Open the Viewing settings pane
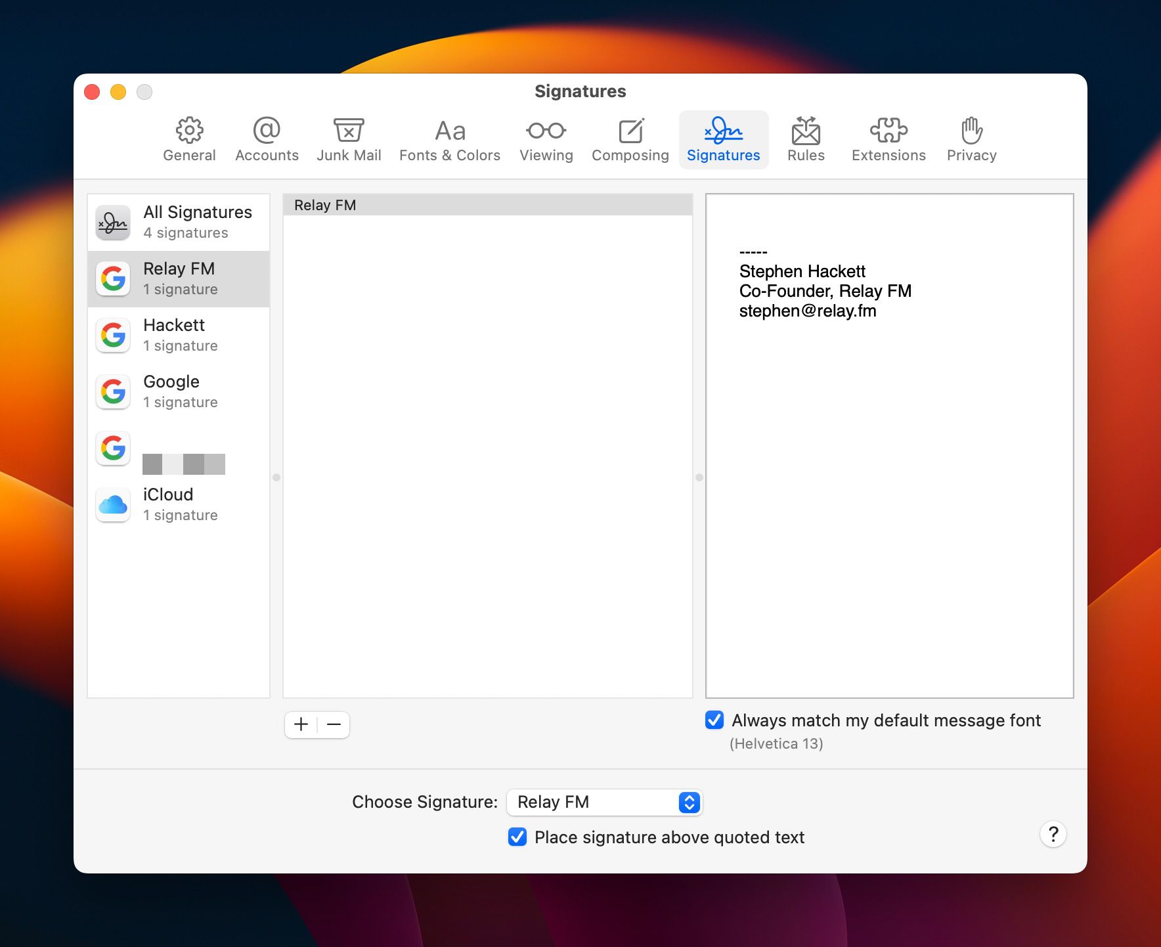Screen dimensions: 1161x947 546,138
